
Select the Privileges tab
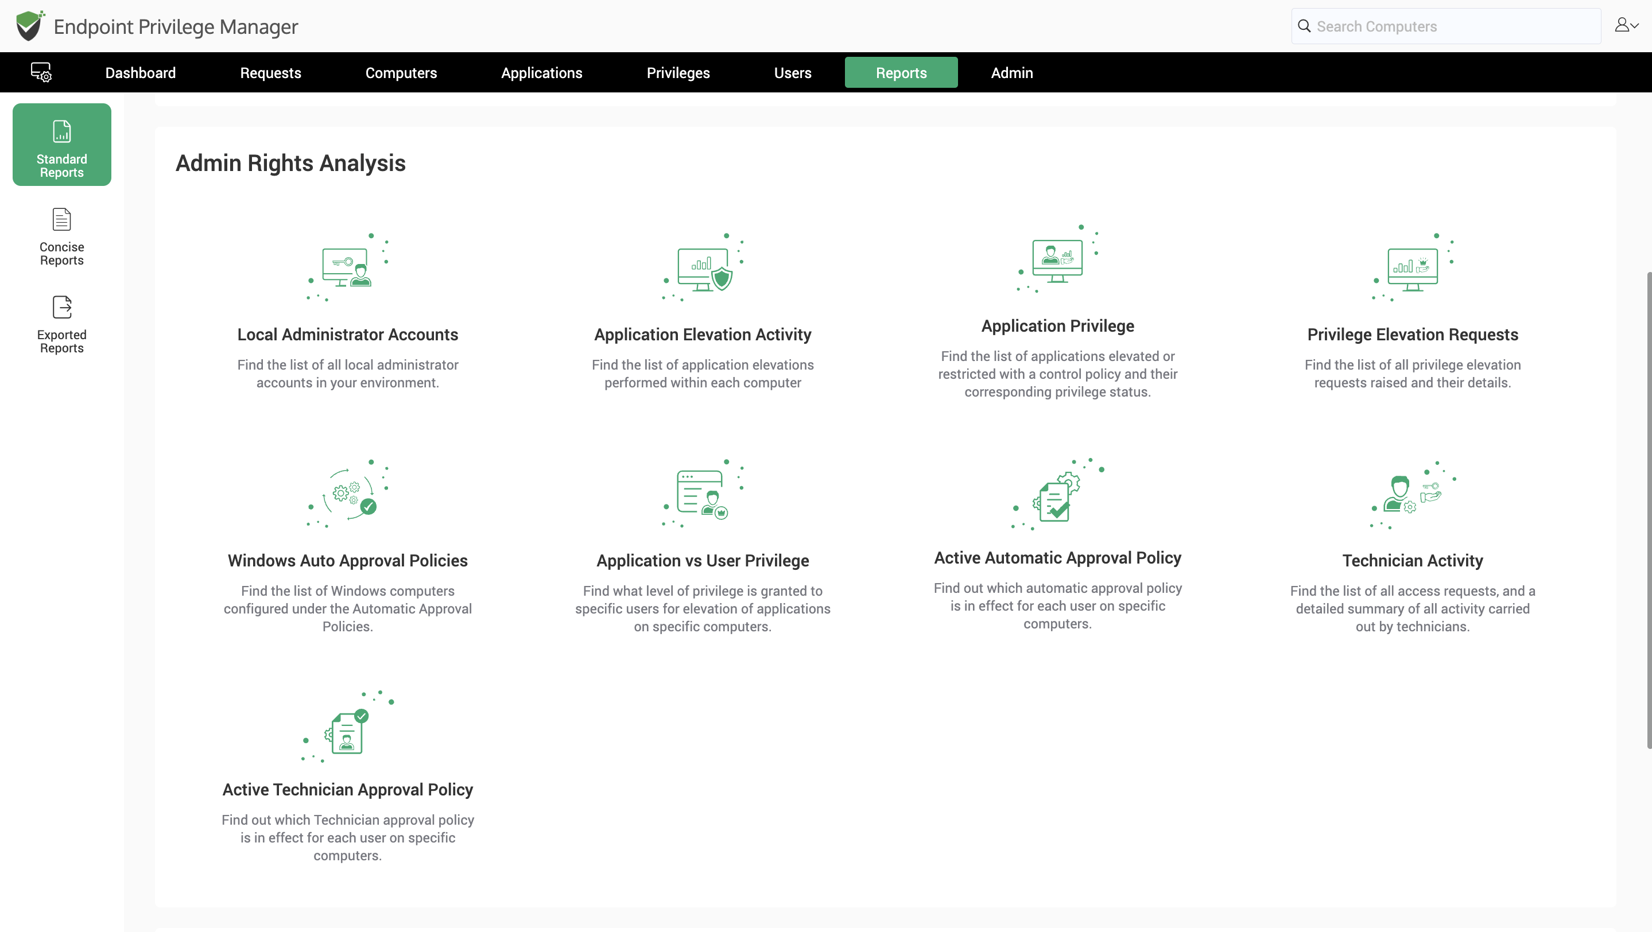(678, 72)
